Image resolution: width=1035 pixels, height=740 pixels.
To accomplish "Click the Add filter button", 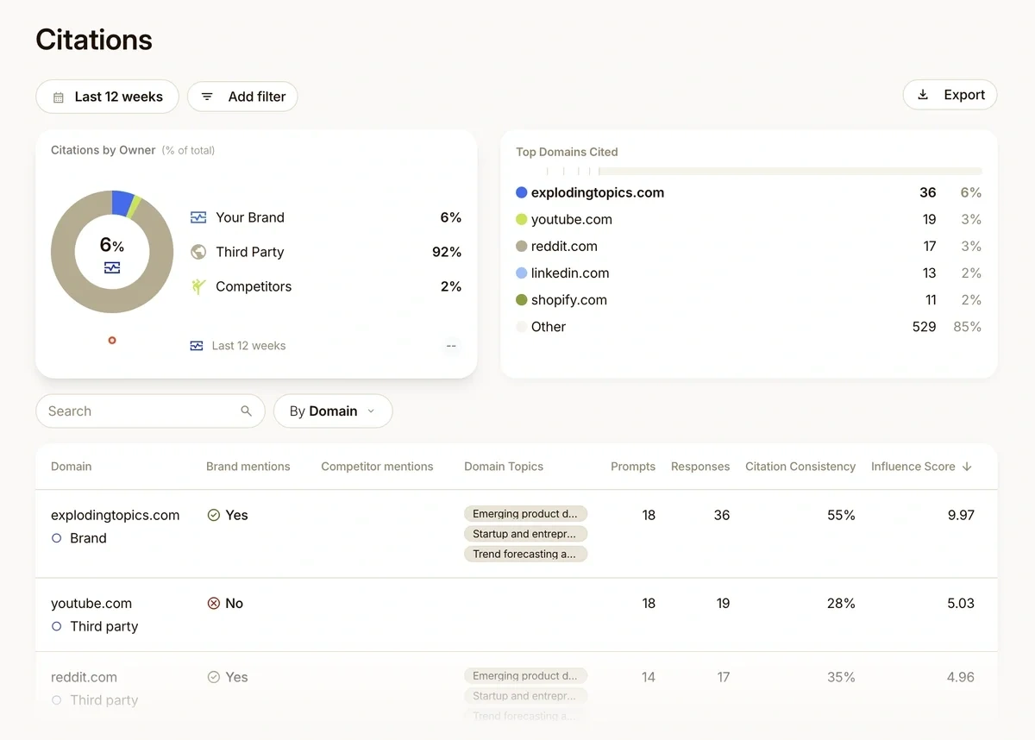I will pos(242,97).
